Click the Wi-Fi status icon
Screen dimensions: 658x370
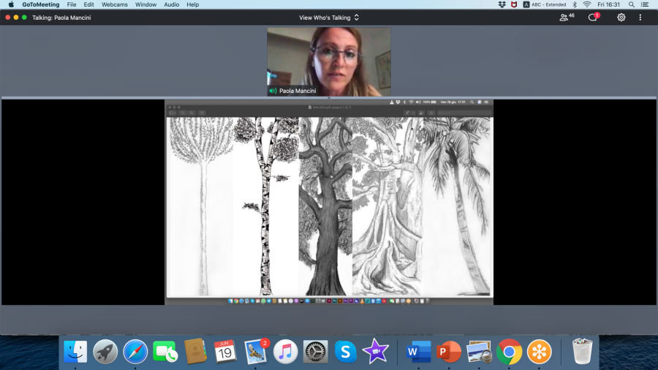[587, 4]
